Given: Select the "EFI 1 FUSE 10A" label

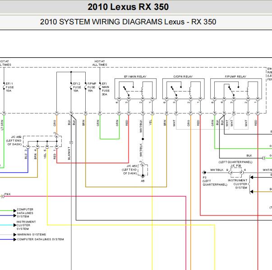Looking at the screenshot, I should pos(10,87).
